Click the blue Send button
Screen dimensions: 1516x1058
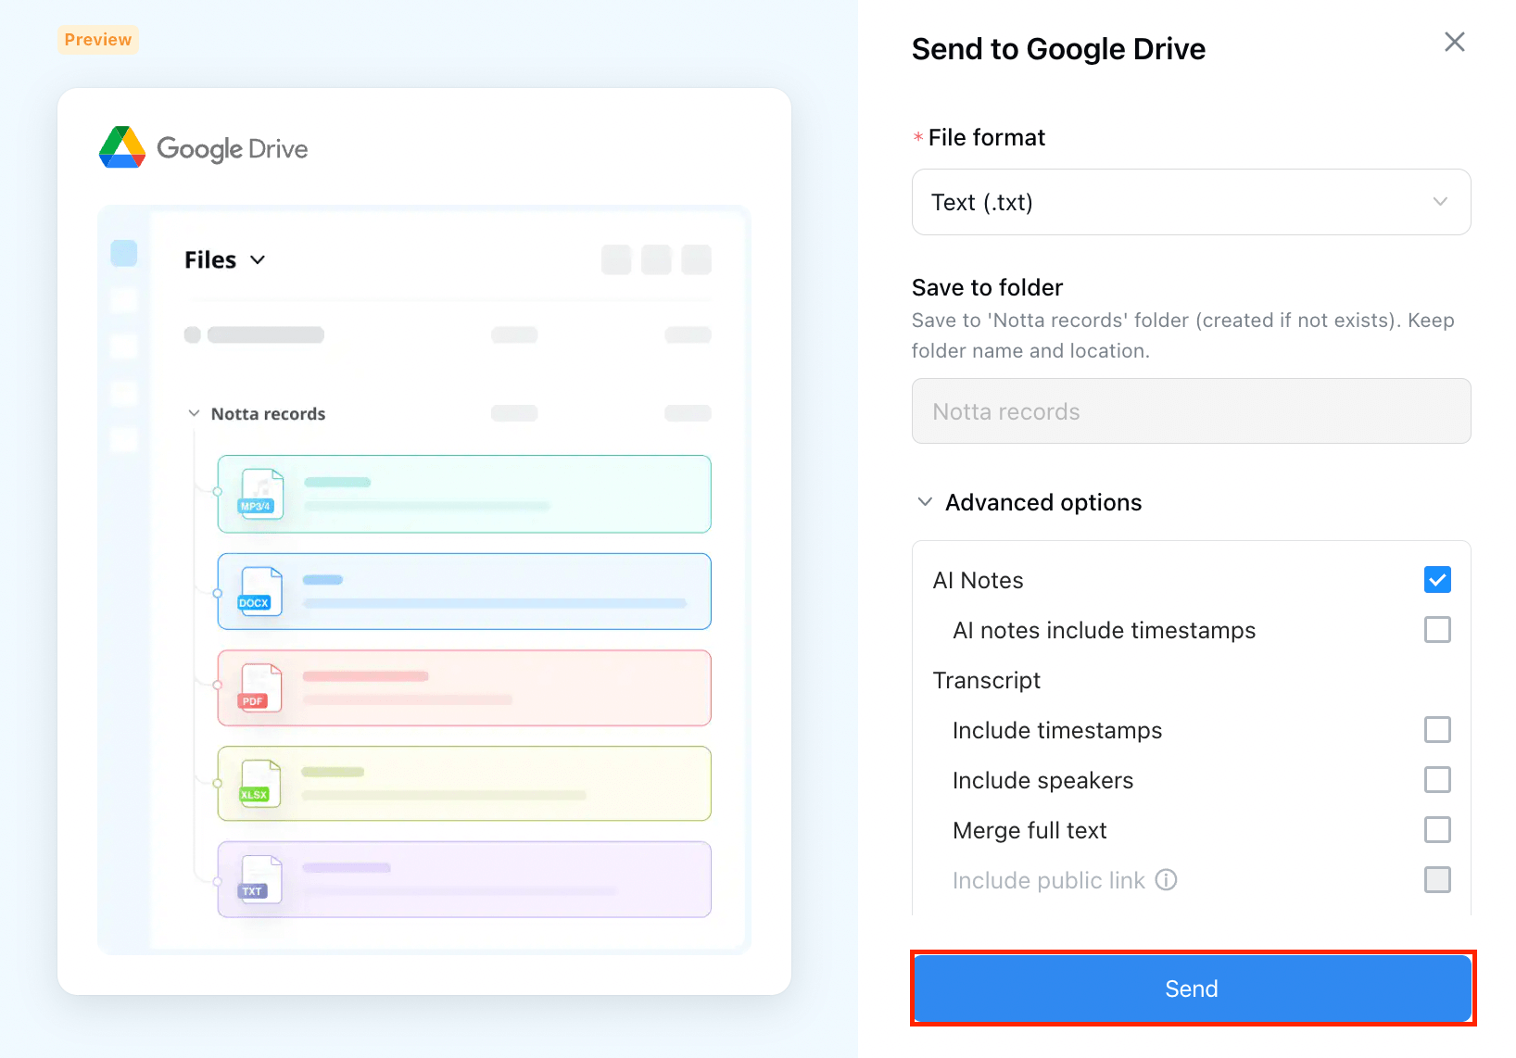(1193, 989)
